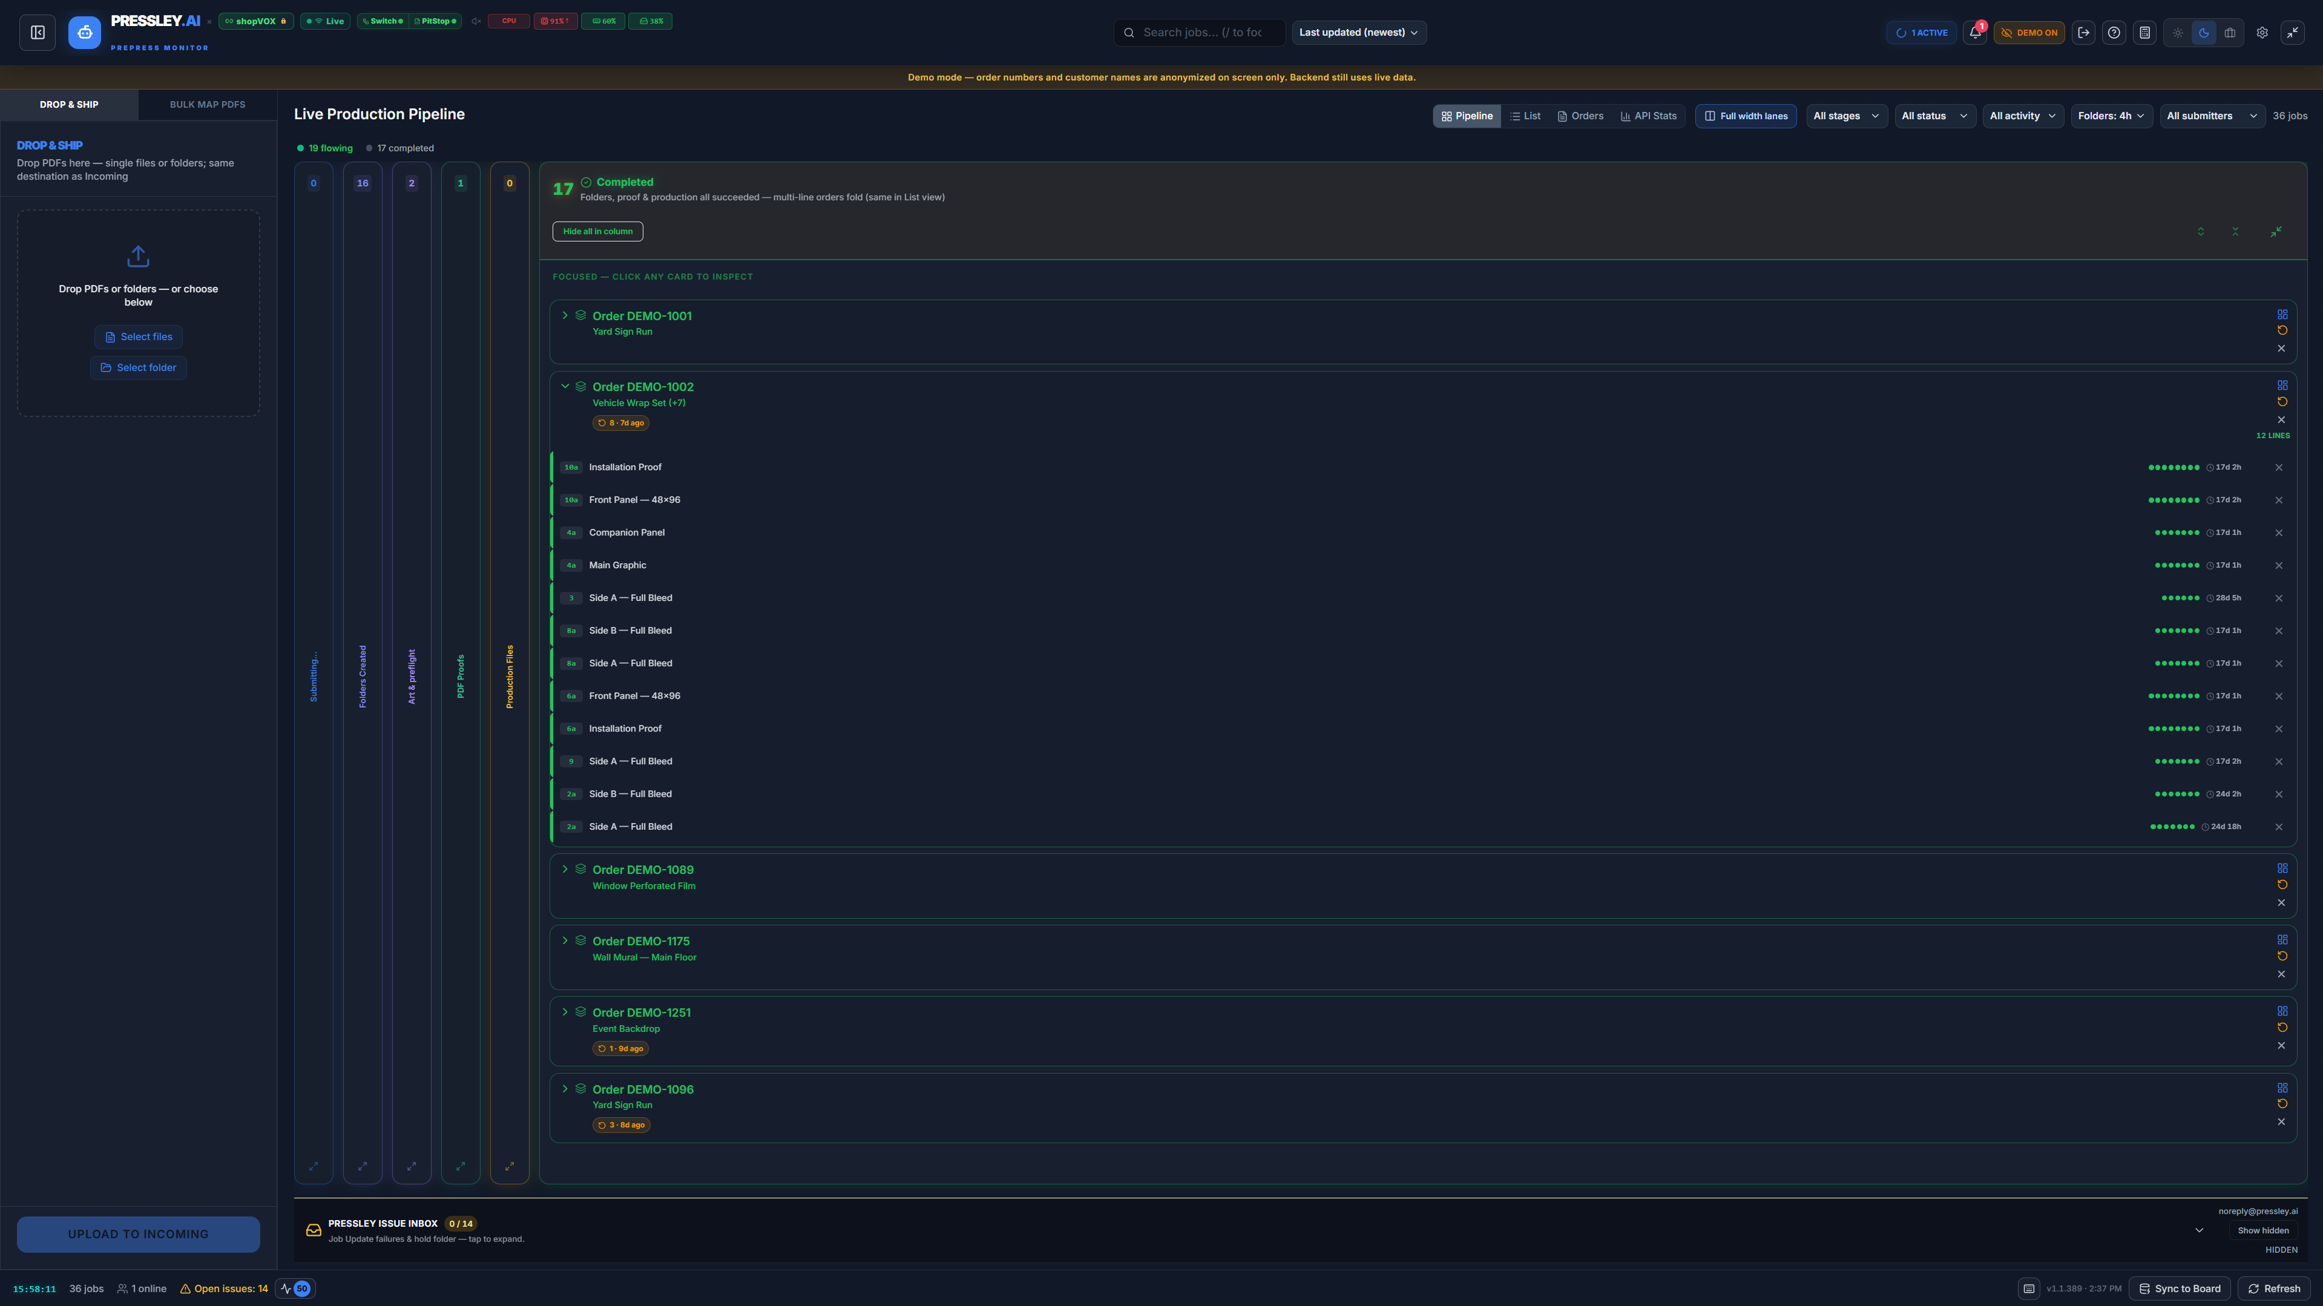Click the PitStop status badge
Image resolution: width=2323 pixels, height=1306 pixels.
(436, 21)
